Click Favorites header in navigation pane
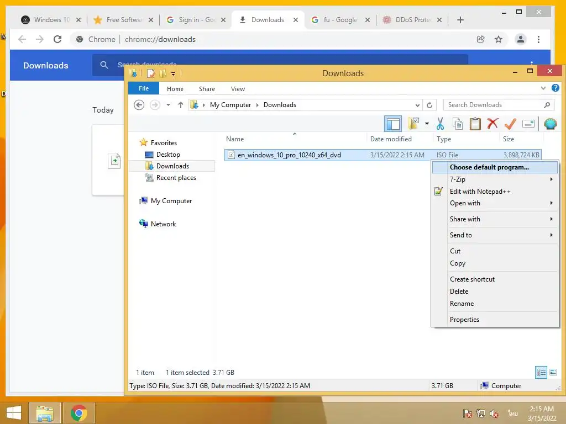Image resolution: width=566 pixels, height=424 pixels. coord(164,143)
